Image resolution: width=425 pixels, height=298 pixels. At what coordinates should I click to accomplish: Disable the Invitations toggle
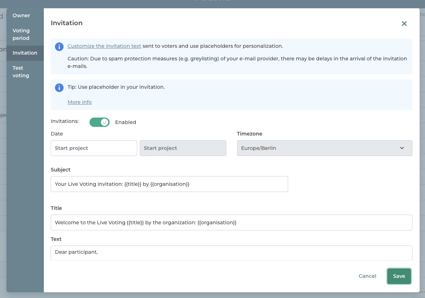pyautogui.click(x=100, y=122)
